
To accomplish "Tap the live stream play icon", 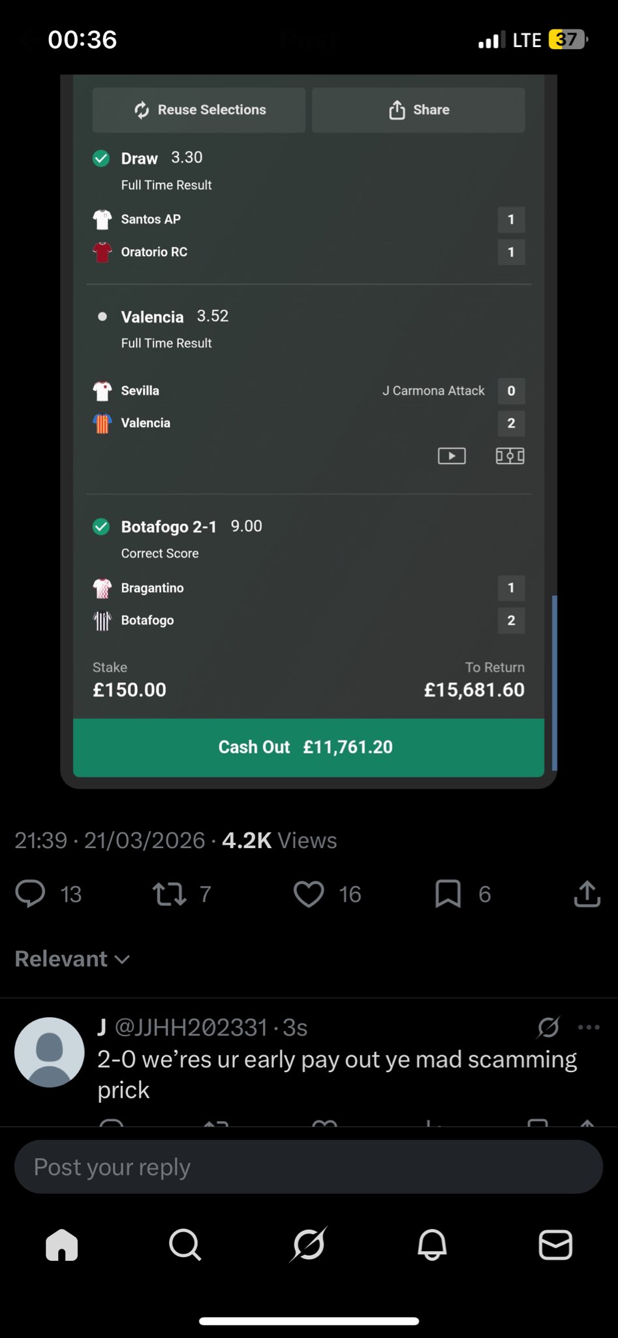I will (x=452, y=455).
